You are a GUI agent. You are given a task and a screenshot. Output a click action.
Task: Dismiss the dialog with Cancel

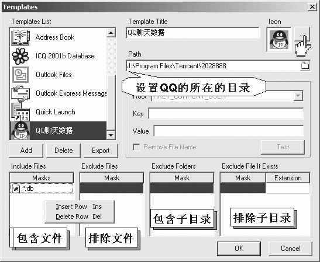290,249
